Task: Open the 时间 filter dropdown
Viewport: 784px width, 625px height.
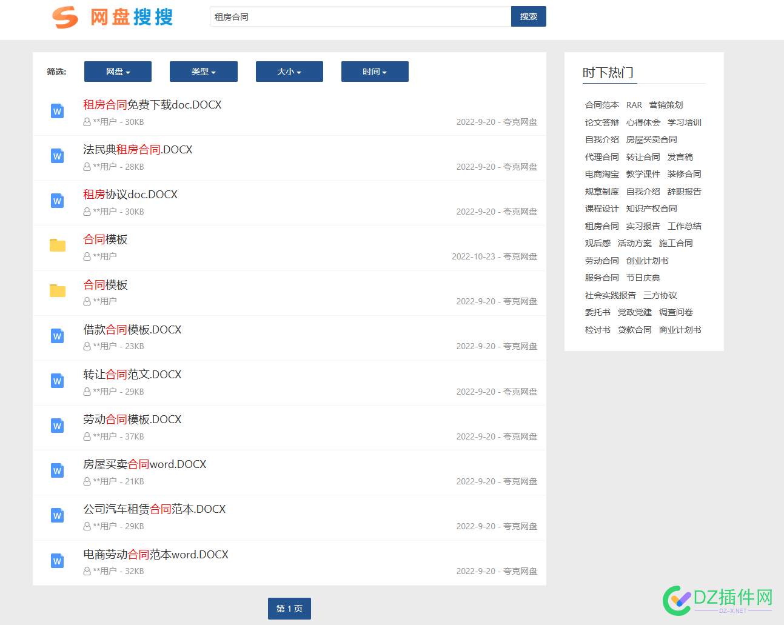Action: point(375,72)
